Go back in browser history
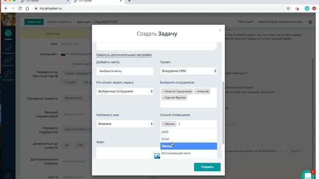The width and height of the screenshot is (319, 179). (x=6, y=8)
